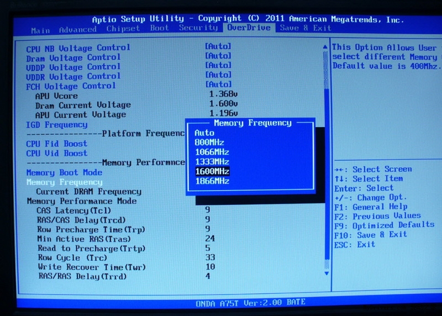Open VDDR Voltage Control [Auto] value

pyautogui.click(x=218, y=75)
